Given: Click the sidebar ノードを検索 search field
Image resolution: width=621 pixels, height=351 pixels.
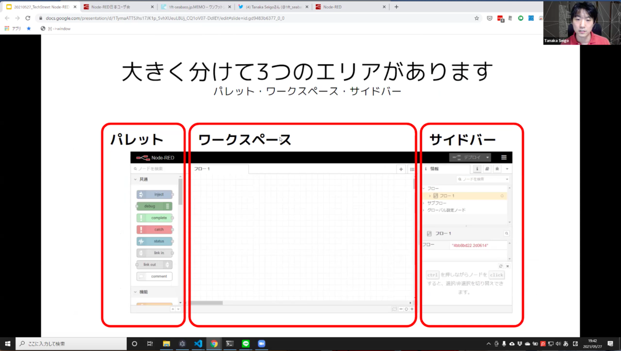Looking at the screenshot, I should [x=483, y=179].
